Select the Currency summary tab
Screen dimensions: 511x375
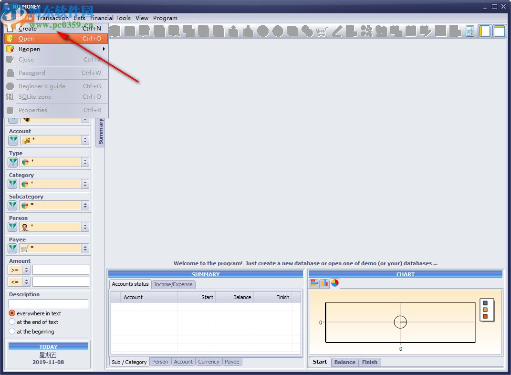point(209,362)
